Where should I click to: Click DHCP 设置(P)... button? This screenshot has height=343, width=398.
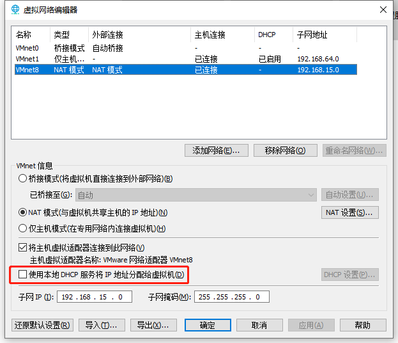point(350,275)
